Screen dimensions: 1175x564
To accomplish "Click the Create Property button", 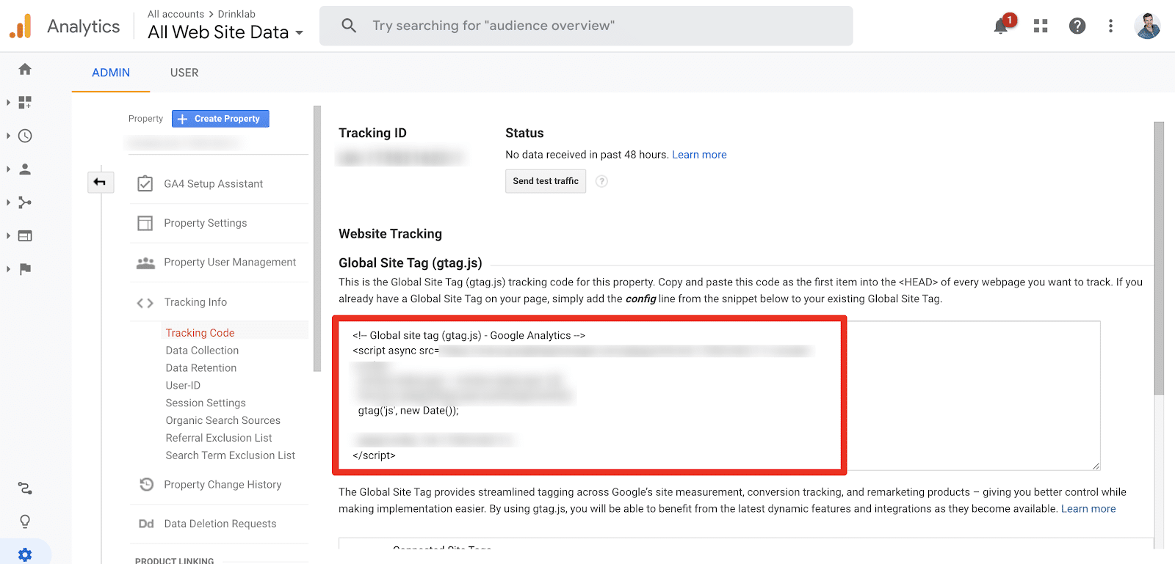I will tap(220, 119).
